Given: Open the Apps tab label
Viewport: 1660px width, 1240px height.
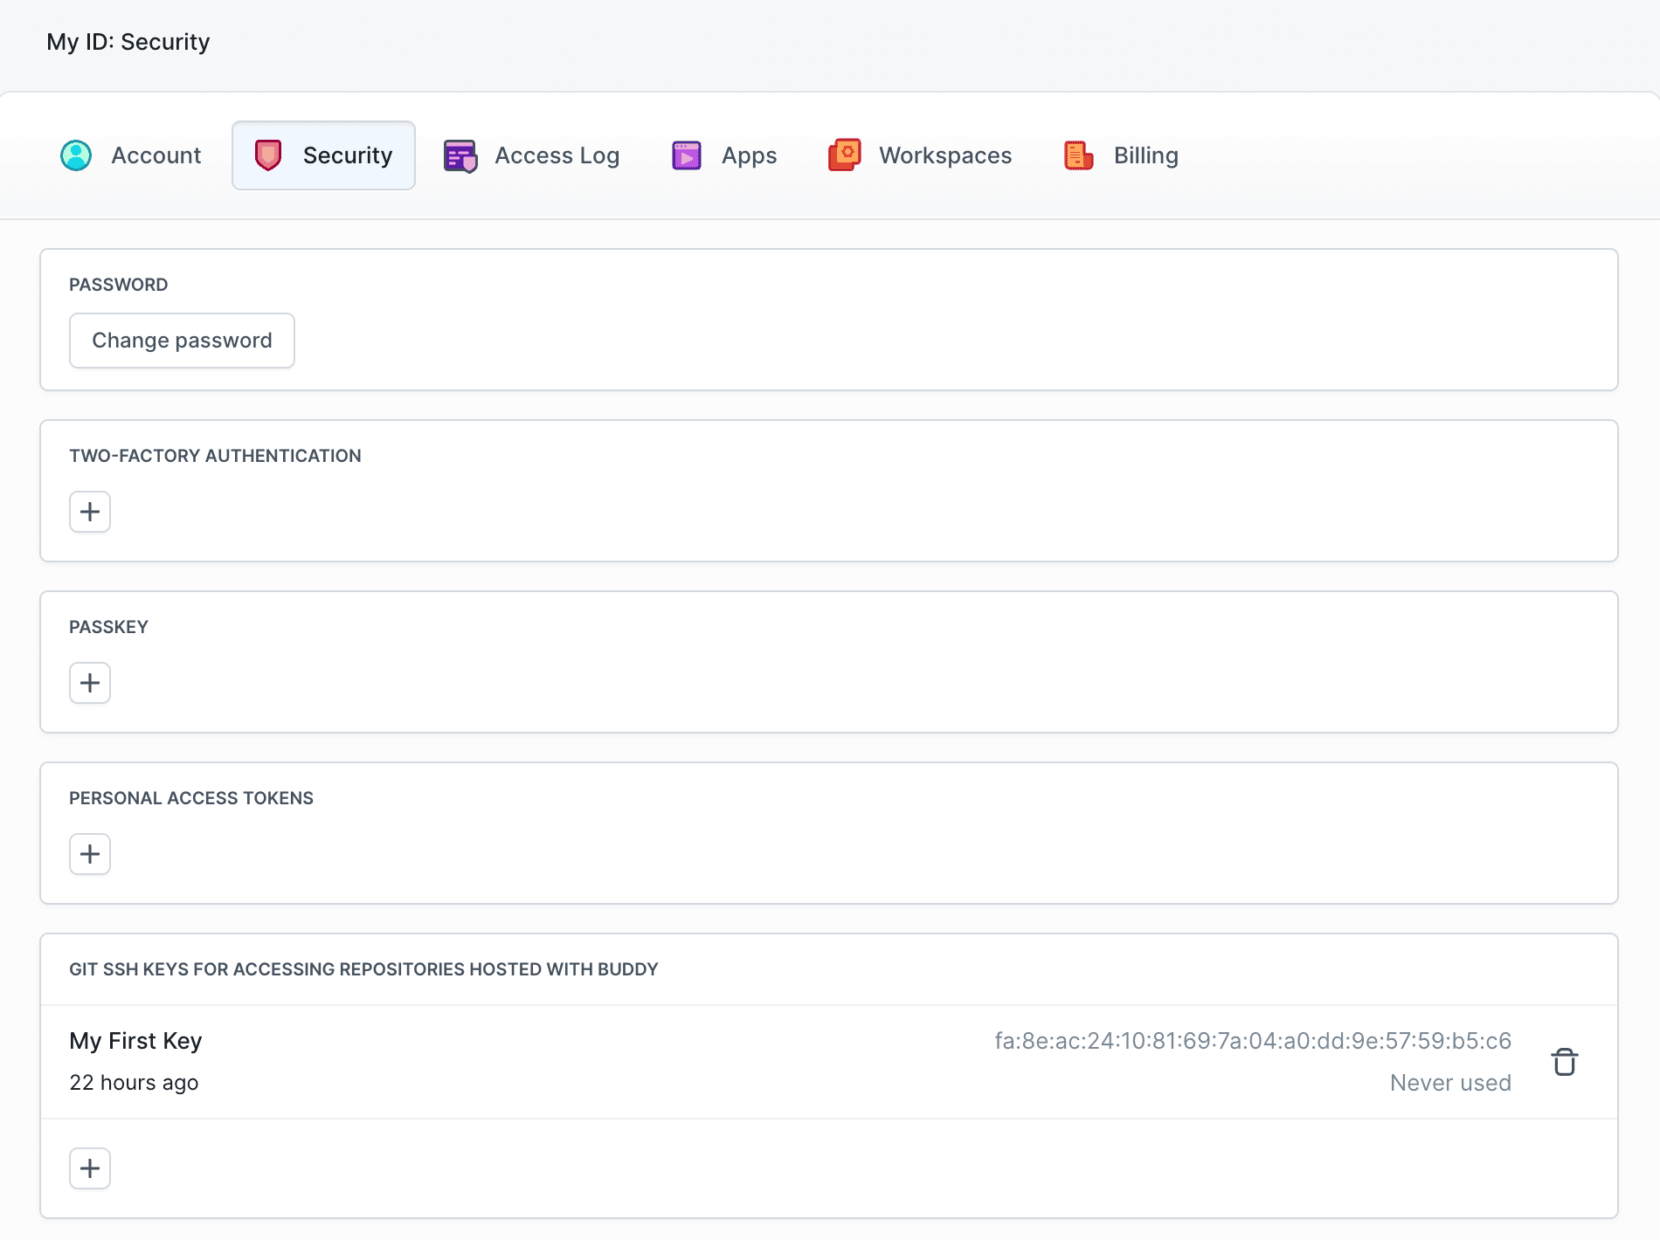Looking at the screenshot, I should tap(749, 155).
